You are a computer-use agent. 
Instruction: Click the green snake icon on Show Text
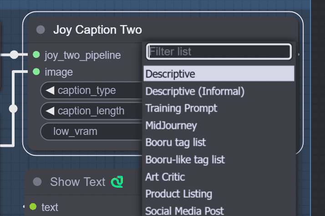(117, 182)
